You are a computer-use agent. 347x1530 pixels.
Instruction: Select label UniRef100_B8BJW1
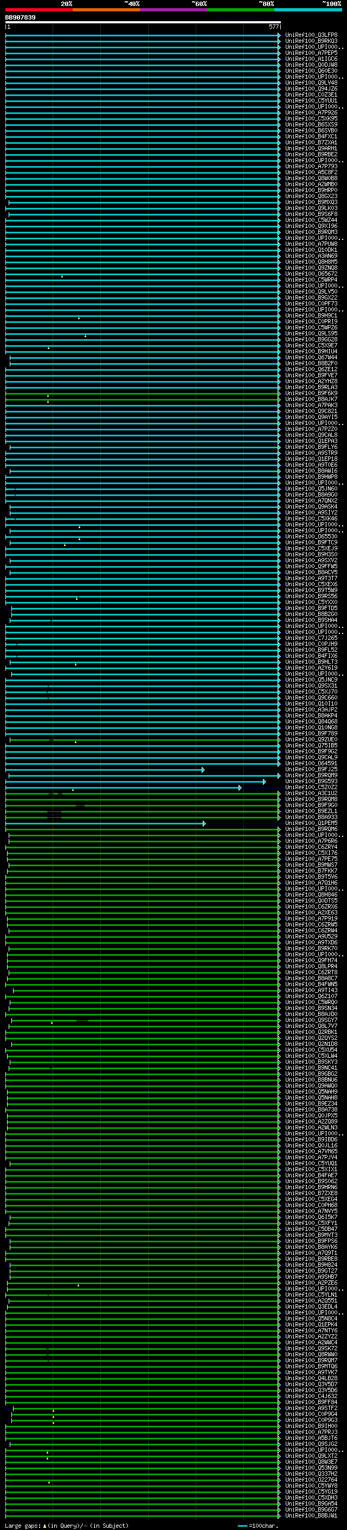311,1515
